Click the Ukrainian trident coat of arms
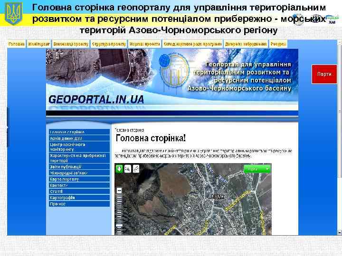Viewport: 342px width, 256px height. coord(13,14)
